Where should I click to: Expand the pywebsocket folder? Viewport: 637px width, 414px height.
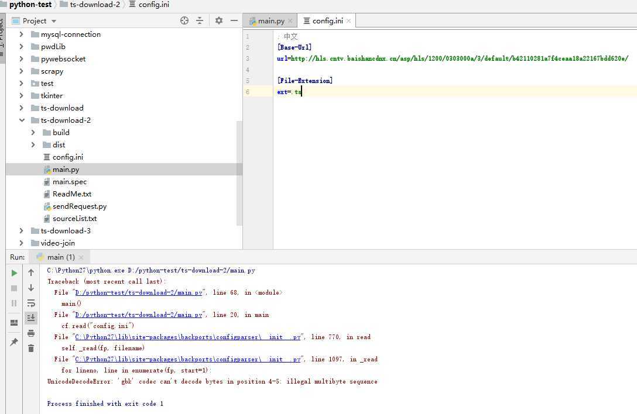click(x=21, y=59)
